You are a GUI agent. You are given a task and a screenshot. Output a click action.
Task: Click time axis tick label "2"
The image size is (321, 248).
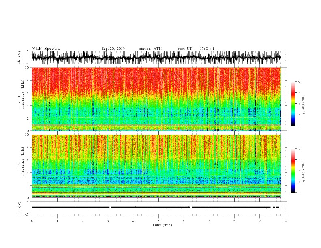point(83,221)
